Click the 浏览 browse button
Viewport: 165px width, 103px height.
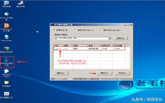[x=121, y=38]
